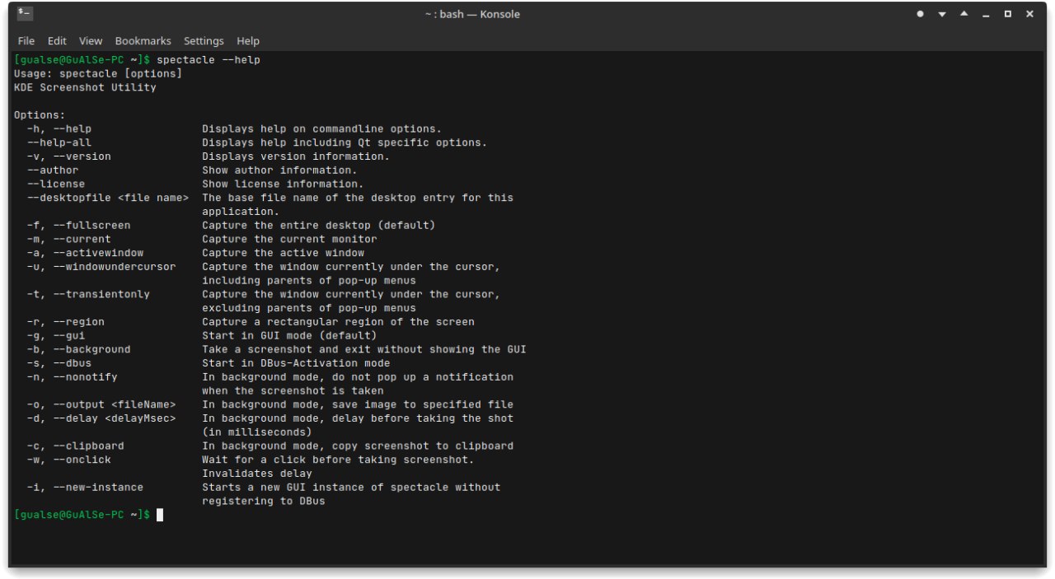
Task: Click the cursor block at the last prompt
Action: [160, 515]
